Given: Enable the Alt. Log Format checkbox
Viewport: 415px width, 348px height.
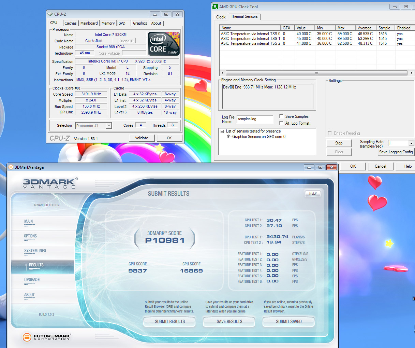Looking at the screenshot, I should coord(281,123).
